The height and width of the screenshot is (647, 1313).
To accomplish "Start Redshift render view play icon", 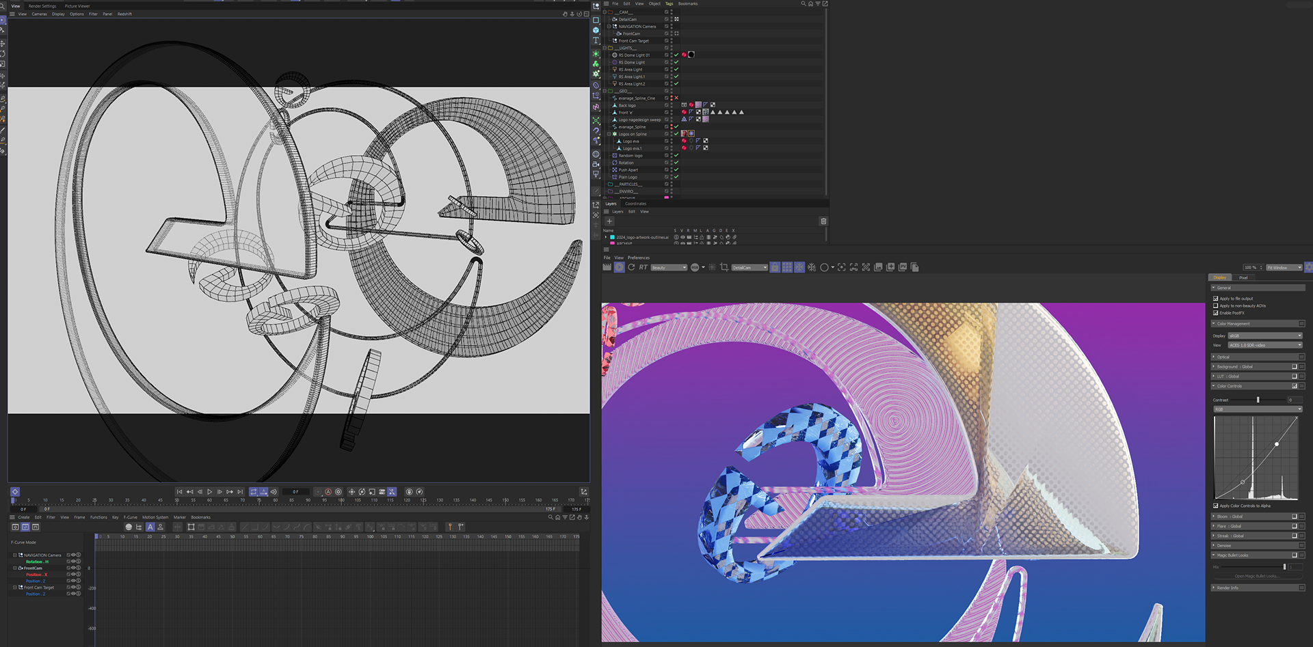I will click(x=619, y=268).
